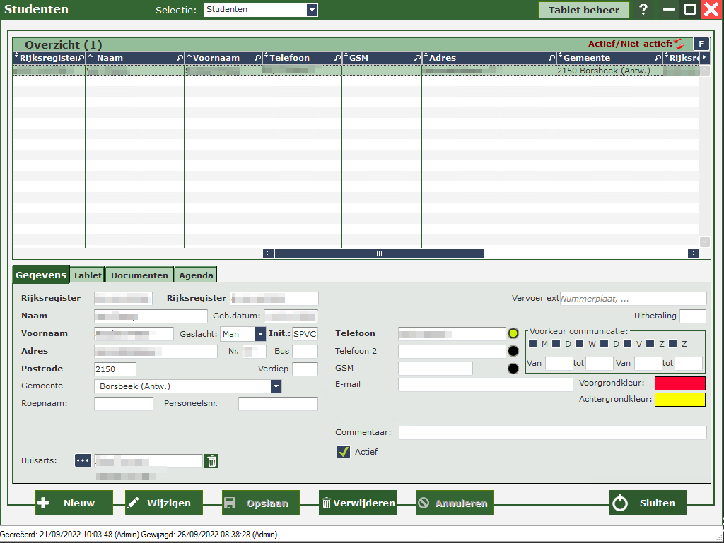
Task: Open the Gemeente combo box
Action: pyautogui.click(x=276, y=386)
